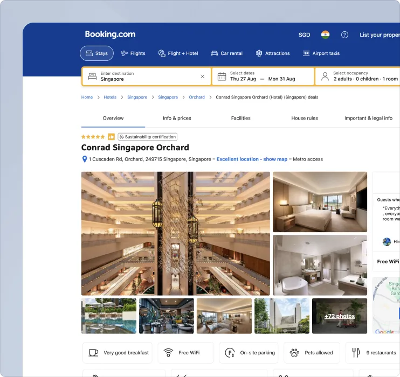Open the restaurant interior thumbnail
The height and width of the screenshot is (377, 400).
167,316
